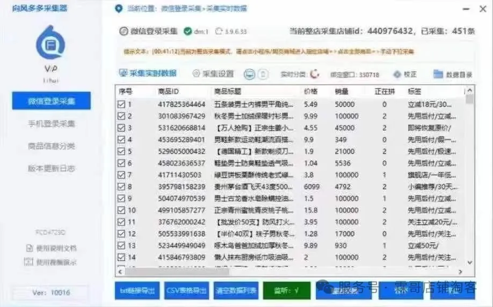Viewport: 493px width, 307px height.
Task: Click 清空数据列表 to clear the list
Action: (236, 291)
